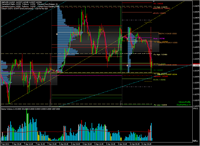Click the magenta Pivot level label

[x=159, y=39]
